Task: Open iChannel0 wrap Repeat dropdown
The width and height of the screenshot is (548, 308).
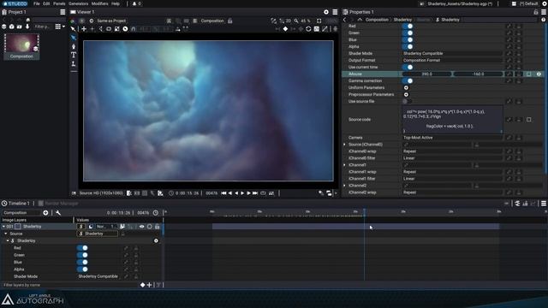Action: pos(452,151)
